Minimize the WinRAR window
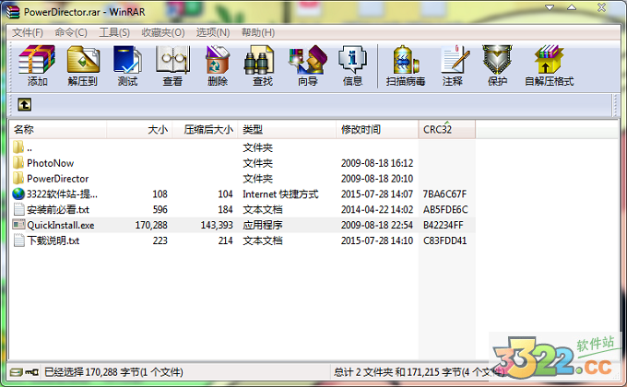This screenshot has height=387, width=627. (550, 7)
